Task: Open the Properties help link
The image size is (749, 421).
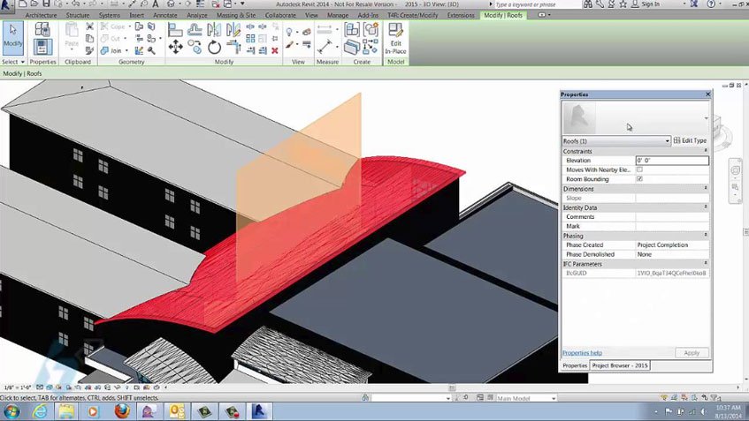Action: [582, 353]
